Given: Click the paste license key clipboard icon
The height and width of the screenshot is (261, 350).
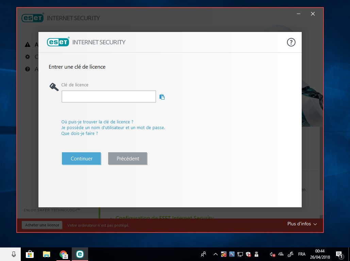Looking at the screenshot, I should [162, 97].
